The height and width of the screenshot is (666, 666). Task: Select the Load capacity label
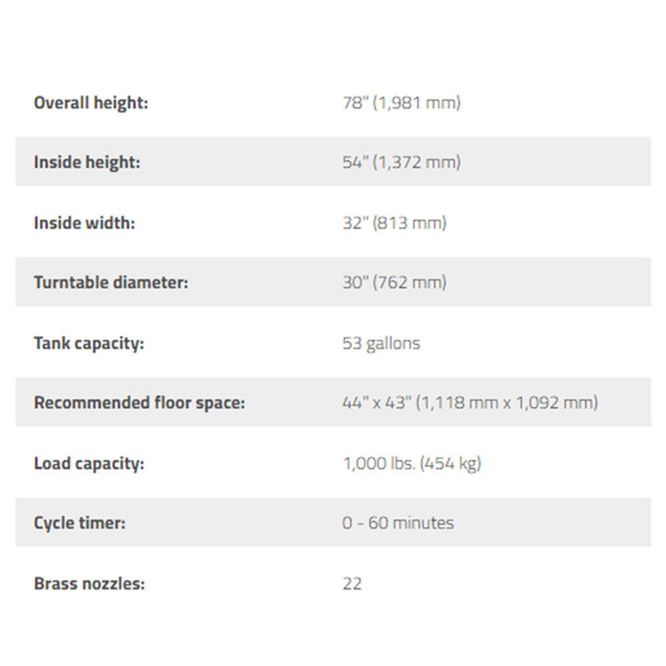point(89,464)
